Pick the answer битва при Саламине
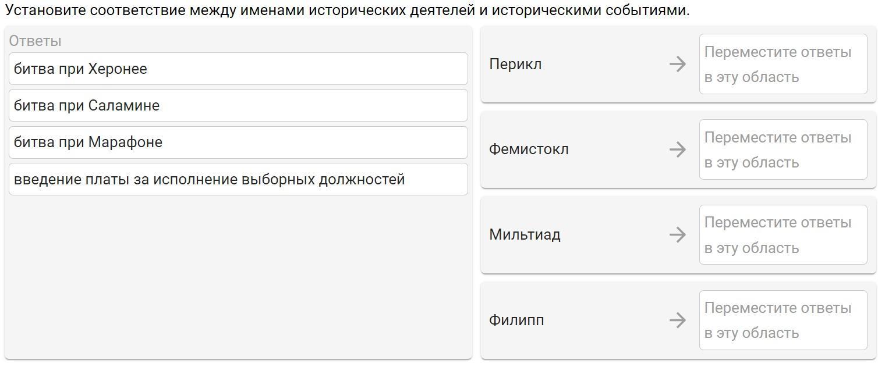Screen dimensions: 878x367 (238, 105)
